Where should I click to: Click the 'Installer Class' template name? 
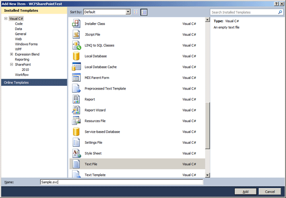pyautogui.click(x=95, y=23)
